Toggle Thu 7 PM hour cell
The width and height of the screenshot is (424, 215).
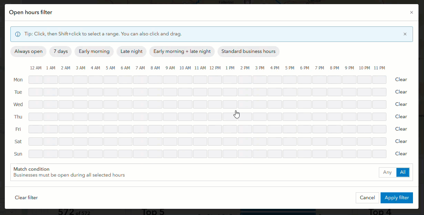(x=320, y=117)
